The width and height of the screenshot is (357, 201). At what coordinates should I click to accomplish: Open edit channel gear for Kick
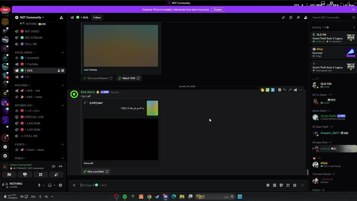click(63, 71)
